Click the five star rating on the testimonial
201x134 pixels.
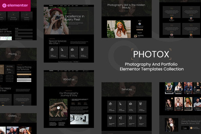140,30
